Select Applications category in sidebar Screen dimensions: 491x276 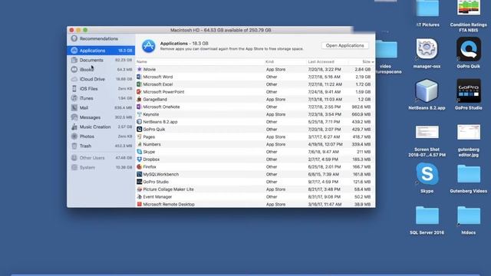101,51
